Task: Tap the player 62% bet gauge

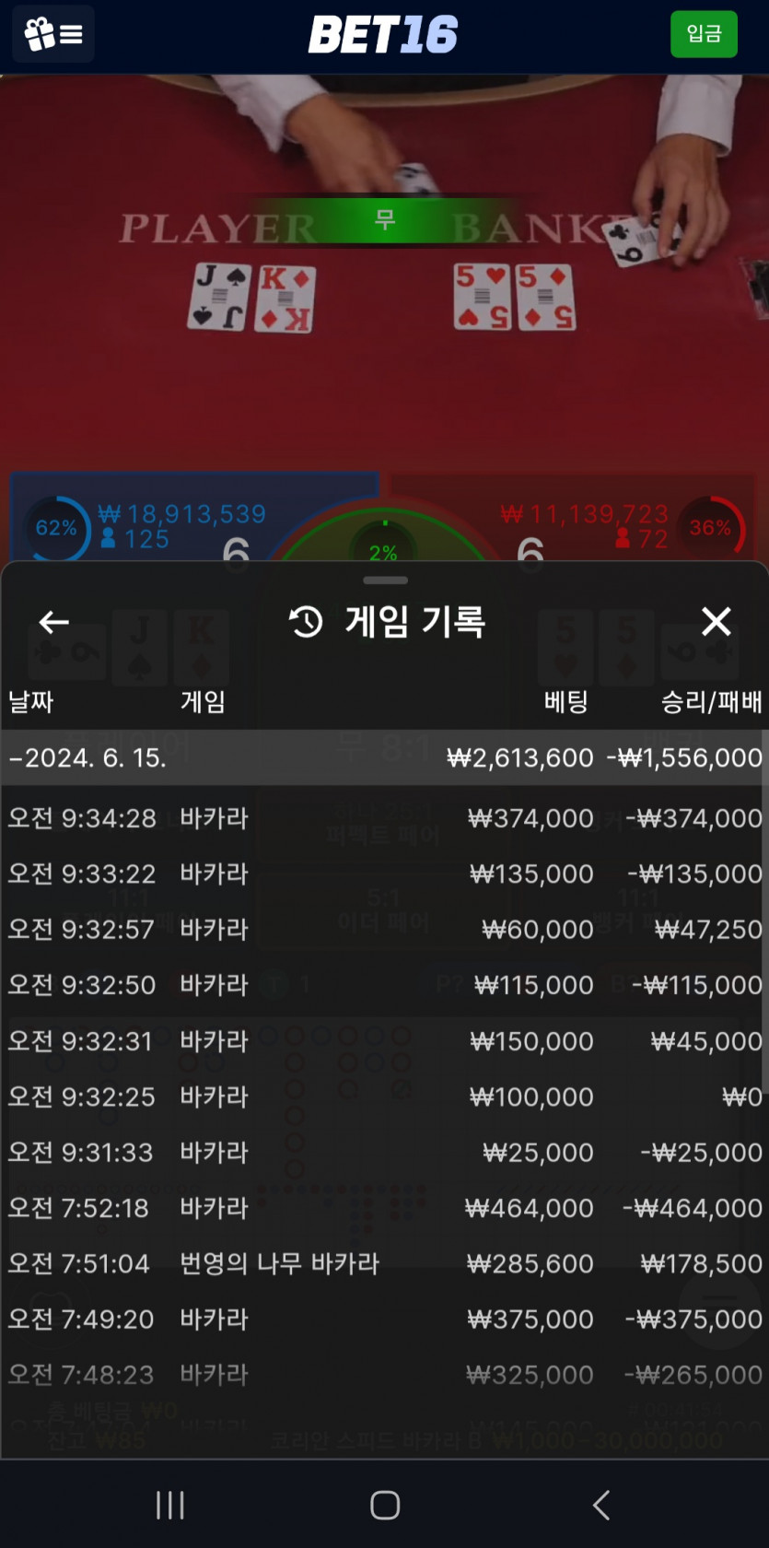Action: 56,528
